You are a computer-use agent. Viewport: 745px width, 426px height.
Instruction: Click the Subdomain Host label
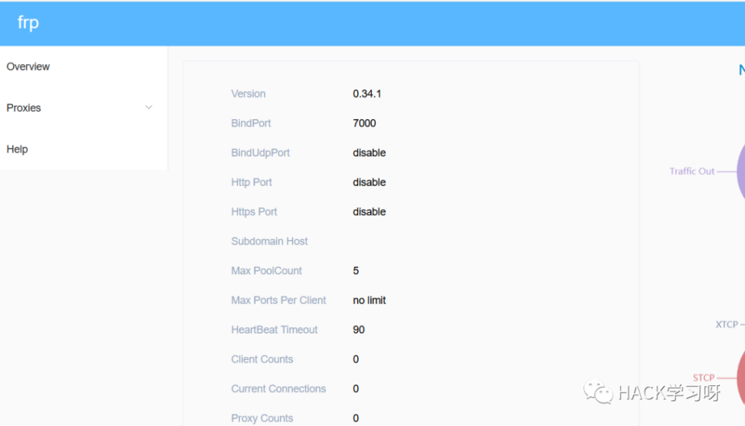[269, 241]
